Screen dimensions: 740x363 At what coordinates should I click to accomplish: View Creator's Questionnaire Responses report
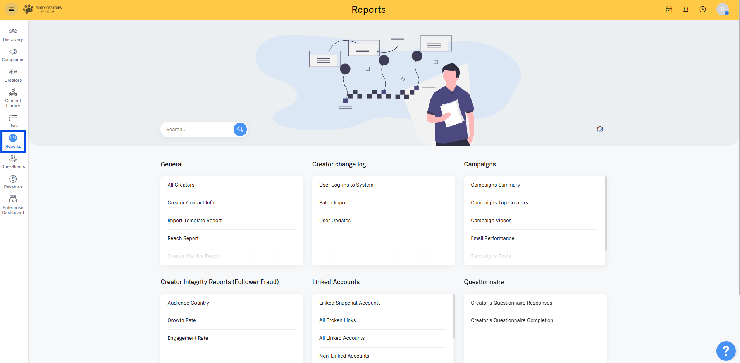click(x=511, y=303)
